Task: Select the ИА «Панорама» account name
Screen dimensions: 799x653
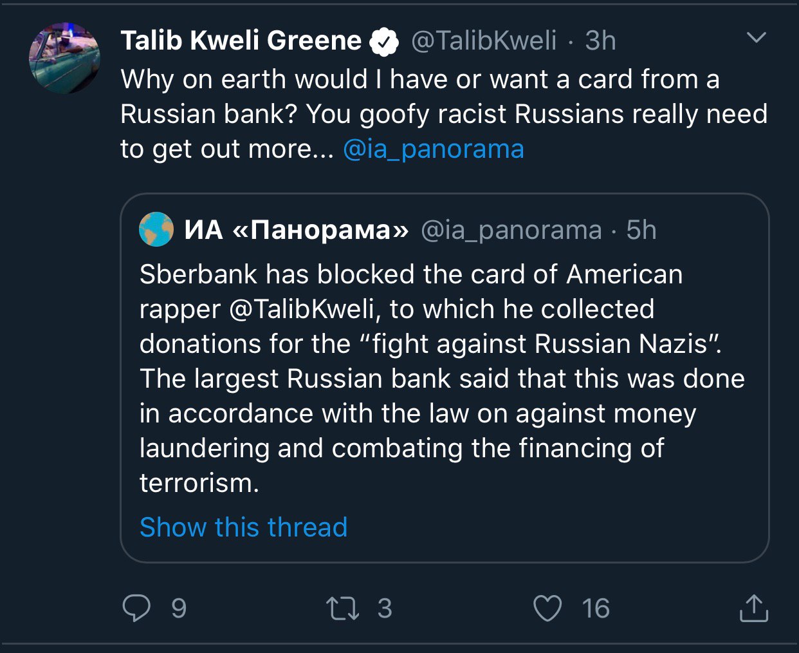Action: [296, 230]
